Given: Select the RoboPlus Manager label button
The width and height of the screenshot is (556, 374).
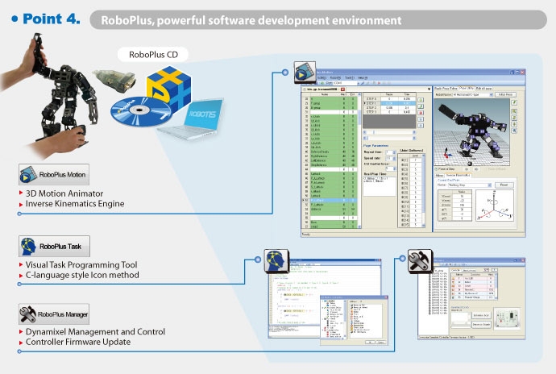Looking at the screenshot, I should point(54,314).
